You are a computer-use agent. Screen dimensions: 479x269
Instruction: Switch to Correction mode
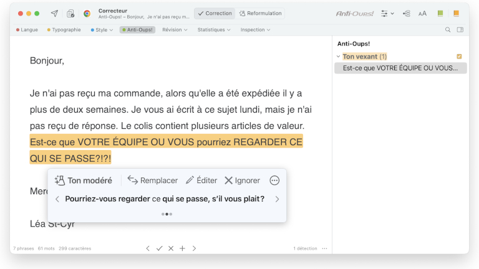[215, 14]
